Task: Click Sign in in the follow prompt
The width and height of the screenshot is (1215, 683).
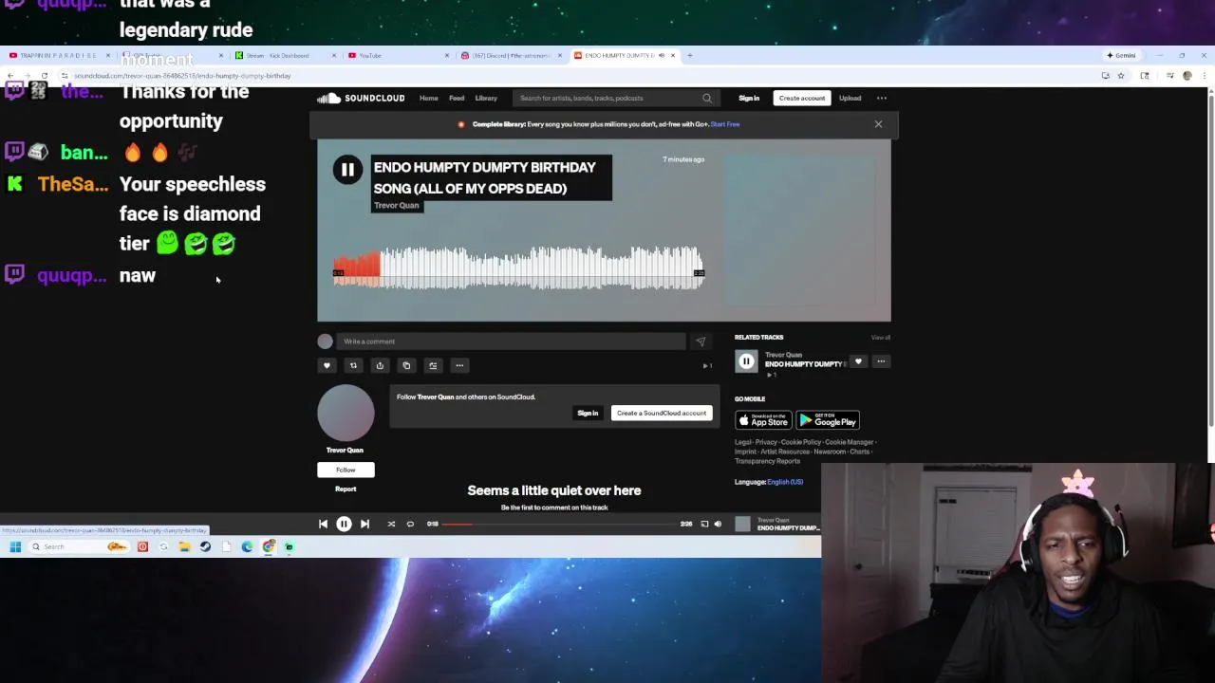Action: point(588,413)
